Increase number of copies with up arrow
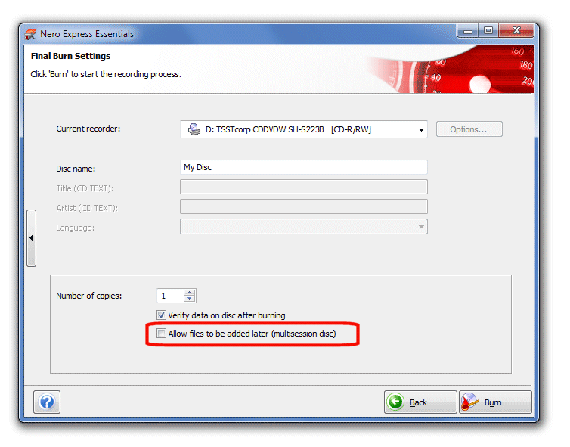The width and height of the screenshot is (570, 447). click(189, 293)
